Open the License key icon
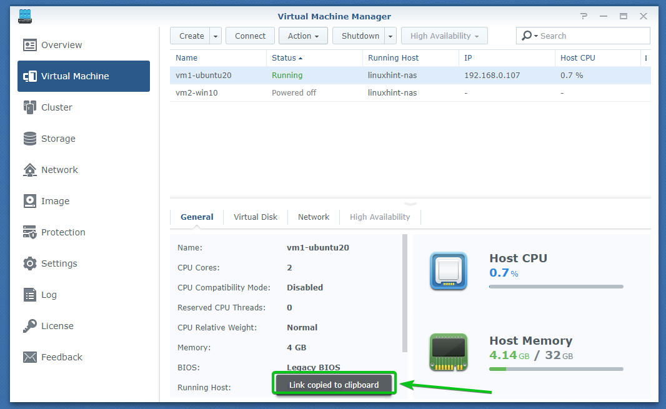Viewport: 666px width, 409px height. click(x=30, y=326)
